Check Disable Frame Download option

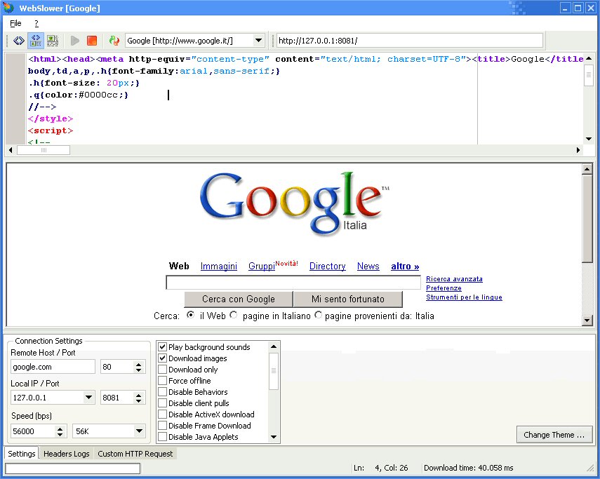click(162, 426)
